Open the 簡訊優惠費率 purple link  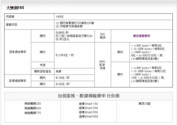point(142,36)
